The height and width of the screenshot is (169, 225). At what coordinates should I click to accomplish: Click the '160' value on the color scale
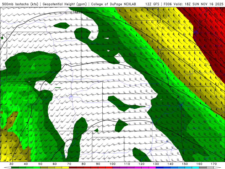[199, 164]
